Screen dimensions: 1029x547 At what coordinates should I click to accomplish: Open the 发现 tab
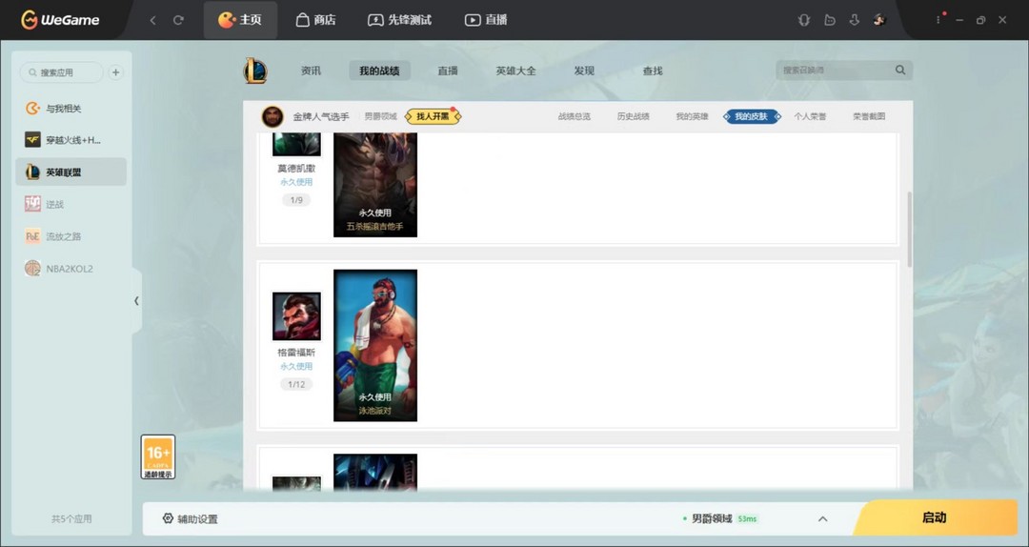click(x=584, y=71)
